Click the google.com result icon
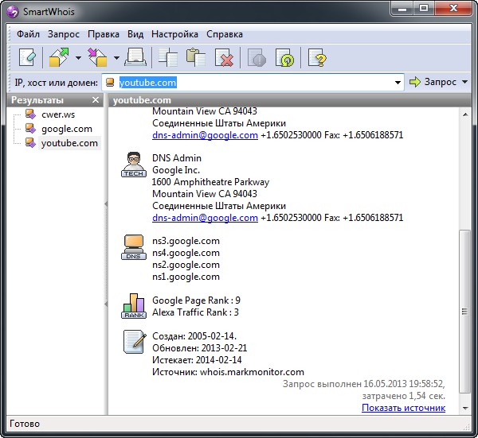478x438 pixels. [30, 128]
